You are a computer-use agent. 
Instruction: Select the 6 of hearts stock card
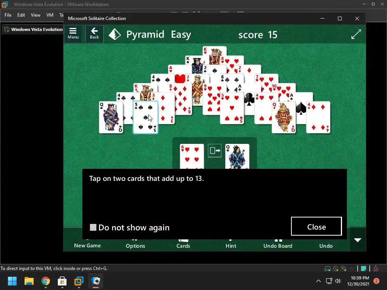192,156
